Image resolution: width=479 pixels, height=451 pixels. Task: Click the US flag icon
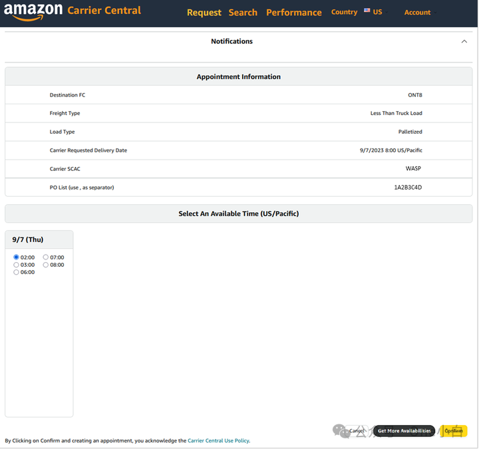click(367, 11)
